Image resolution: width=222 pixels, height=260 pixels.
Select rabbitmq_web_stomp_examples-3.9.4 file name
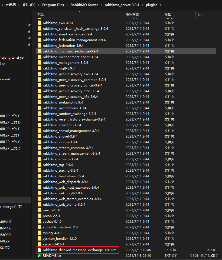(72, 199)
